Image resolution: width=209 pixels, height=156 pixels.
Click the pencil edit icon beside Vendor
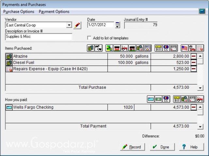tap(77, 25)
